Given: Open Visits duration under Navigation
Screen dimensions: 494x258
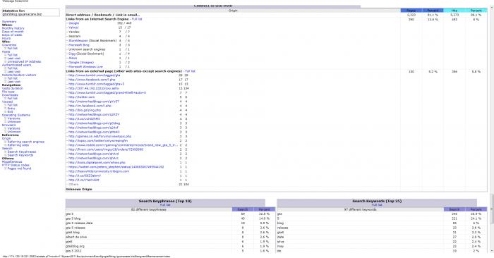Looking at the screenshot, I should click(x=12, y=88).
